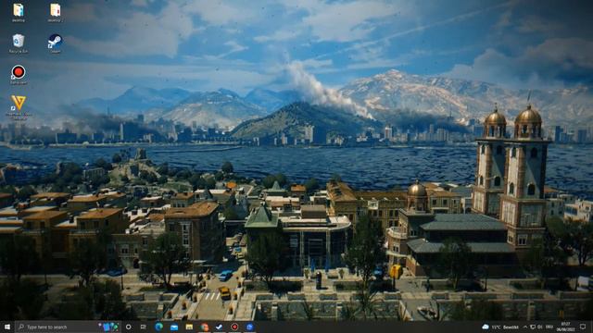Viewport: 593px width, 333px height.
Task: Open Task View on the taskbar
Action: (144, 327)
